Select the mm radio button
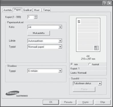Image resolution: width=113 pixels, height=107 pixels. (72, 64)
